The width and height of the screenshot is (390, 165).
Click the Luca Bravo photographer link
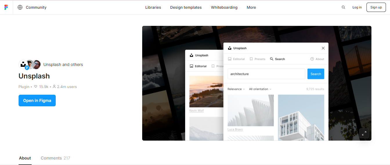[x=235, y=130]
